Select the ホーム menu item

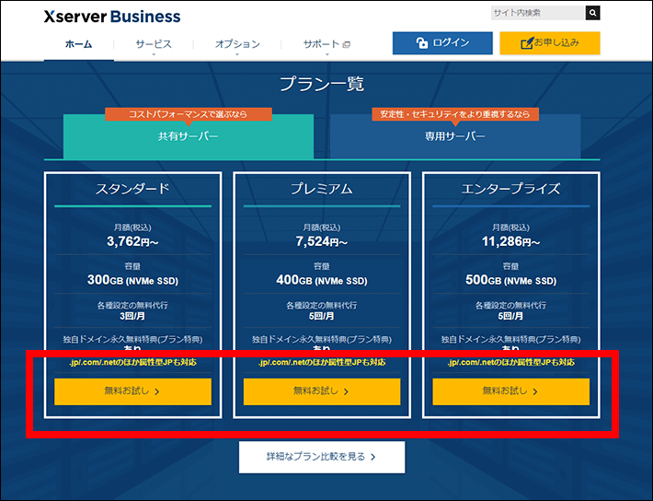79,44
